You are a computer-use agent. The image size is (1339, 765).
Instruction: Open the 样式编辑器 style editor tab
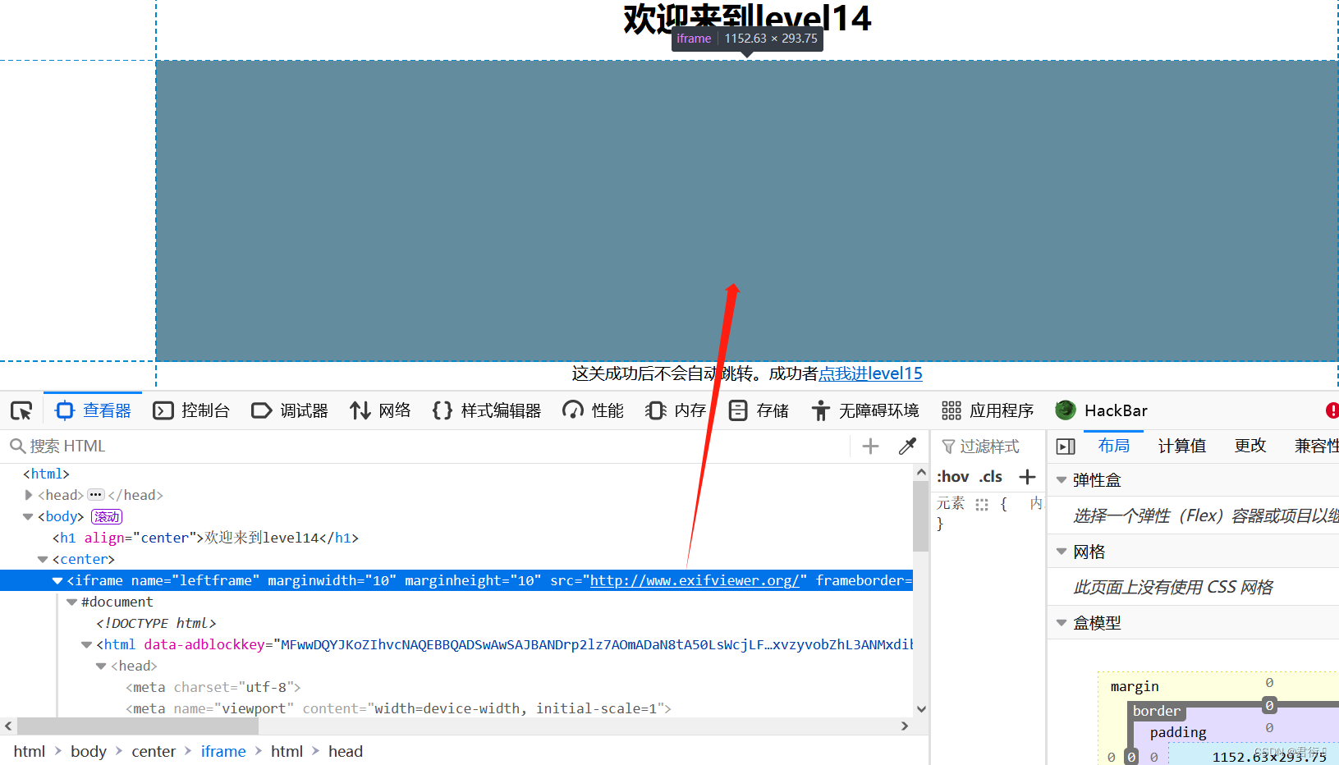[487, 410]
